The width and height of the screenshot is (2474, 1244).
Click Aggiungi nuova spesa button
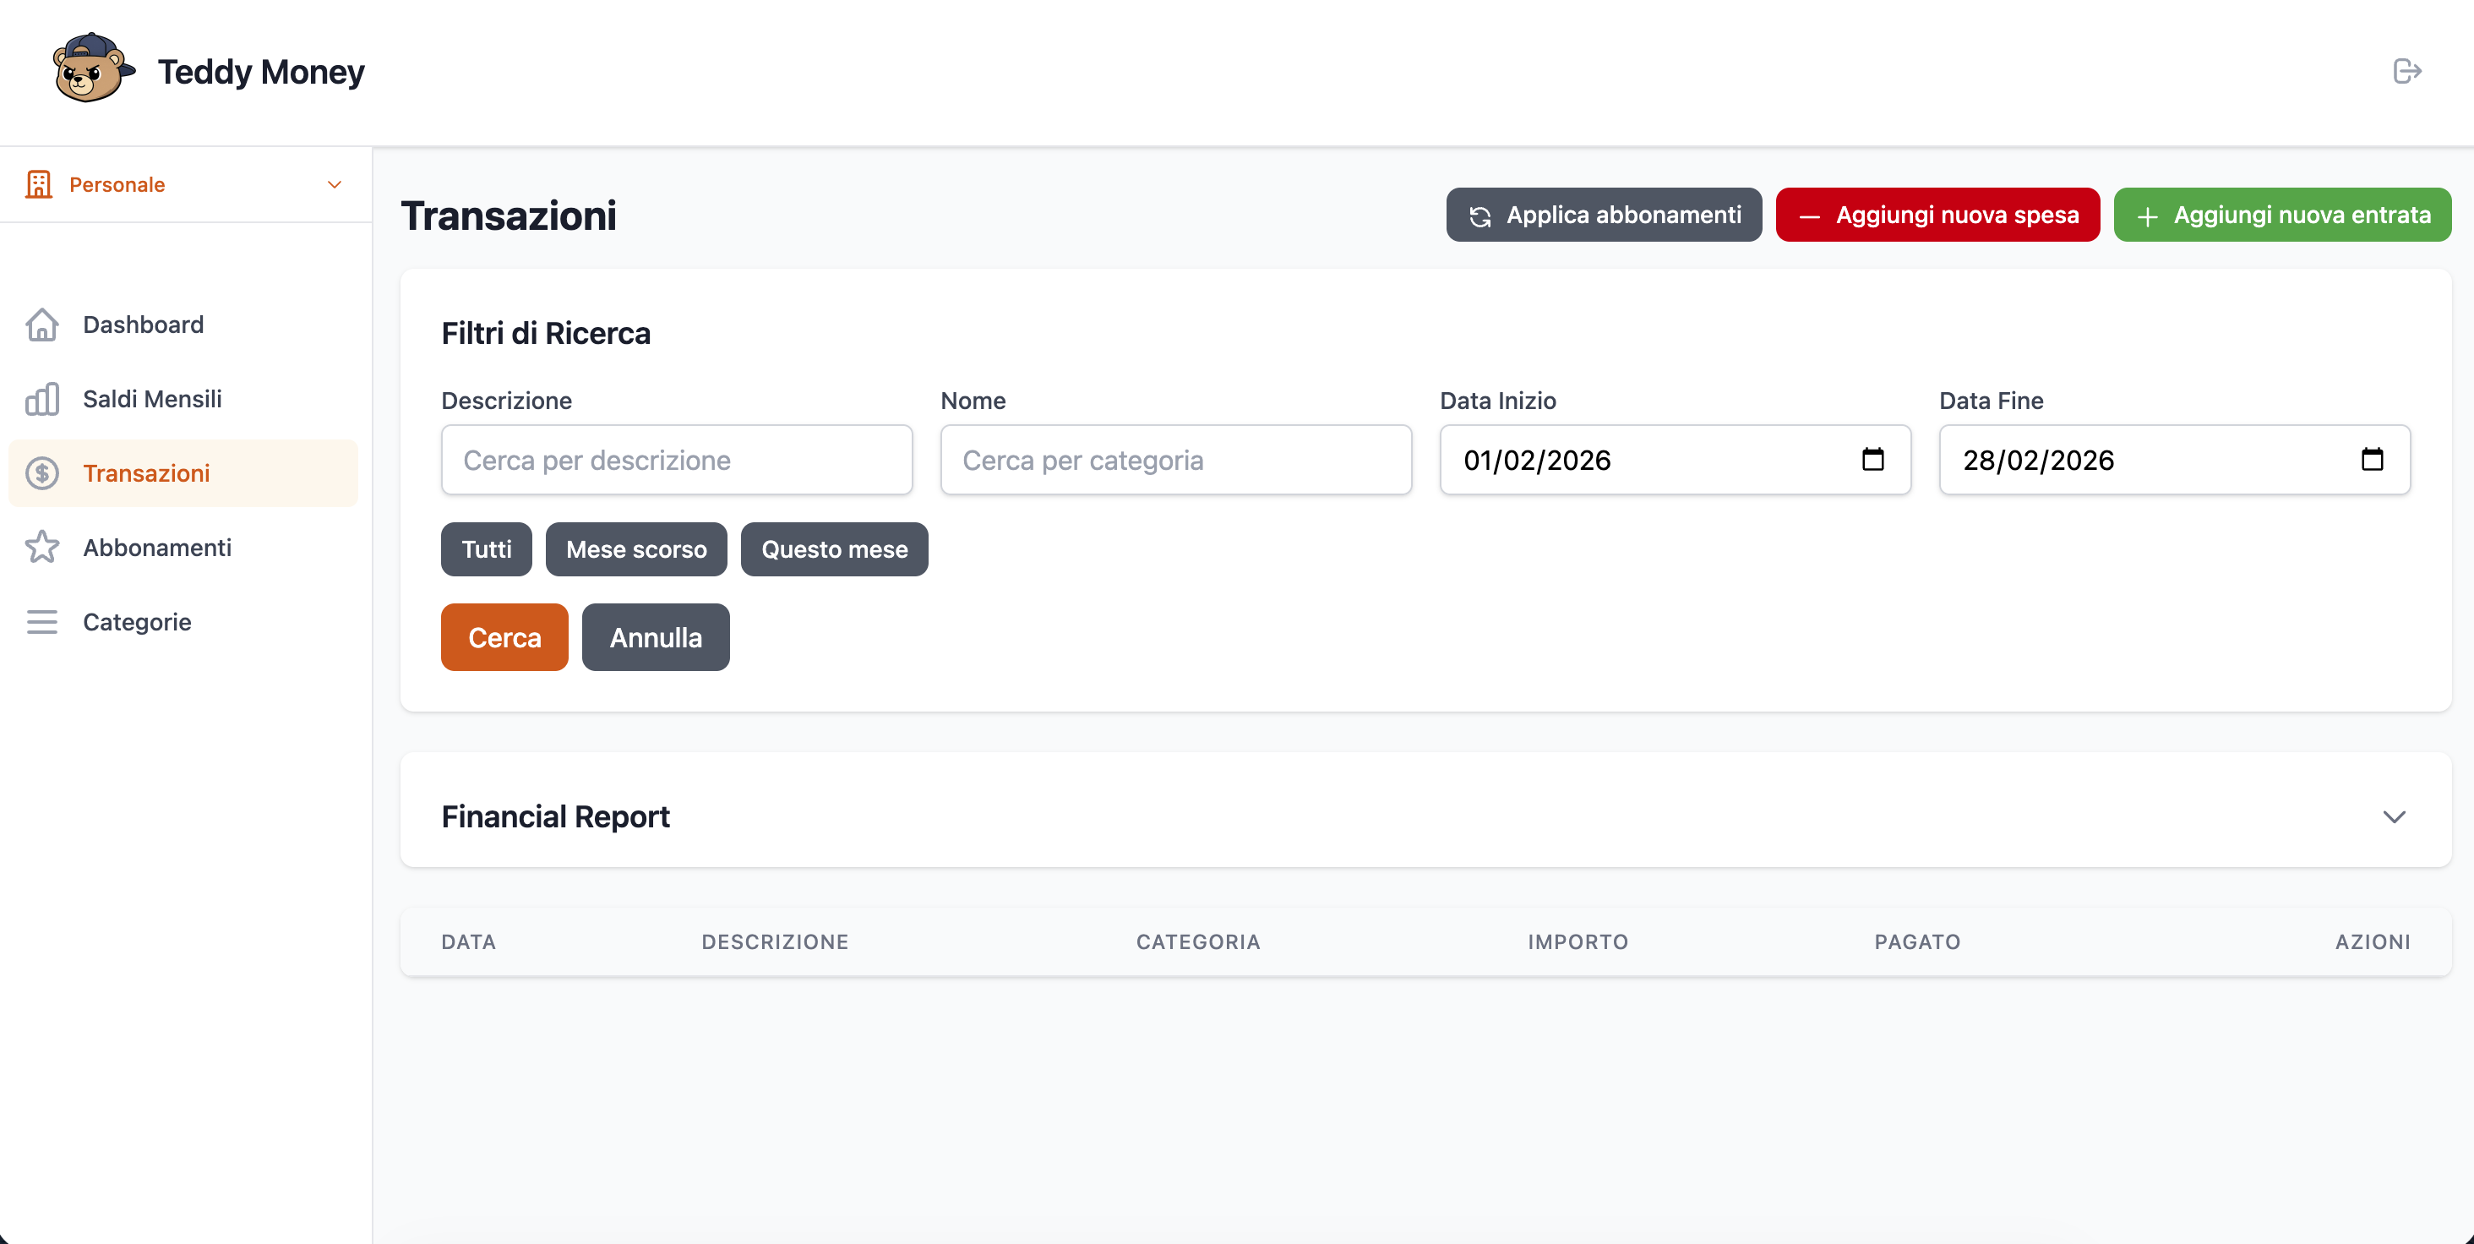coord(1937,216)
